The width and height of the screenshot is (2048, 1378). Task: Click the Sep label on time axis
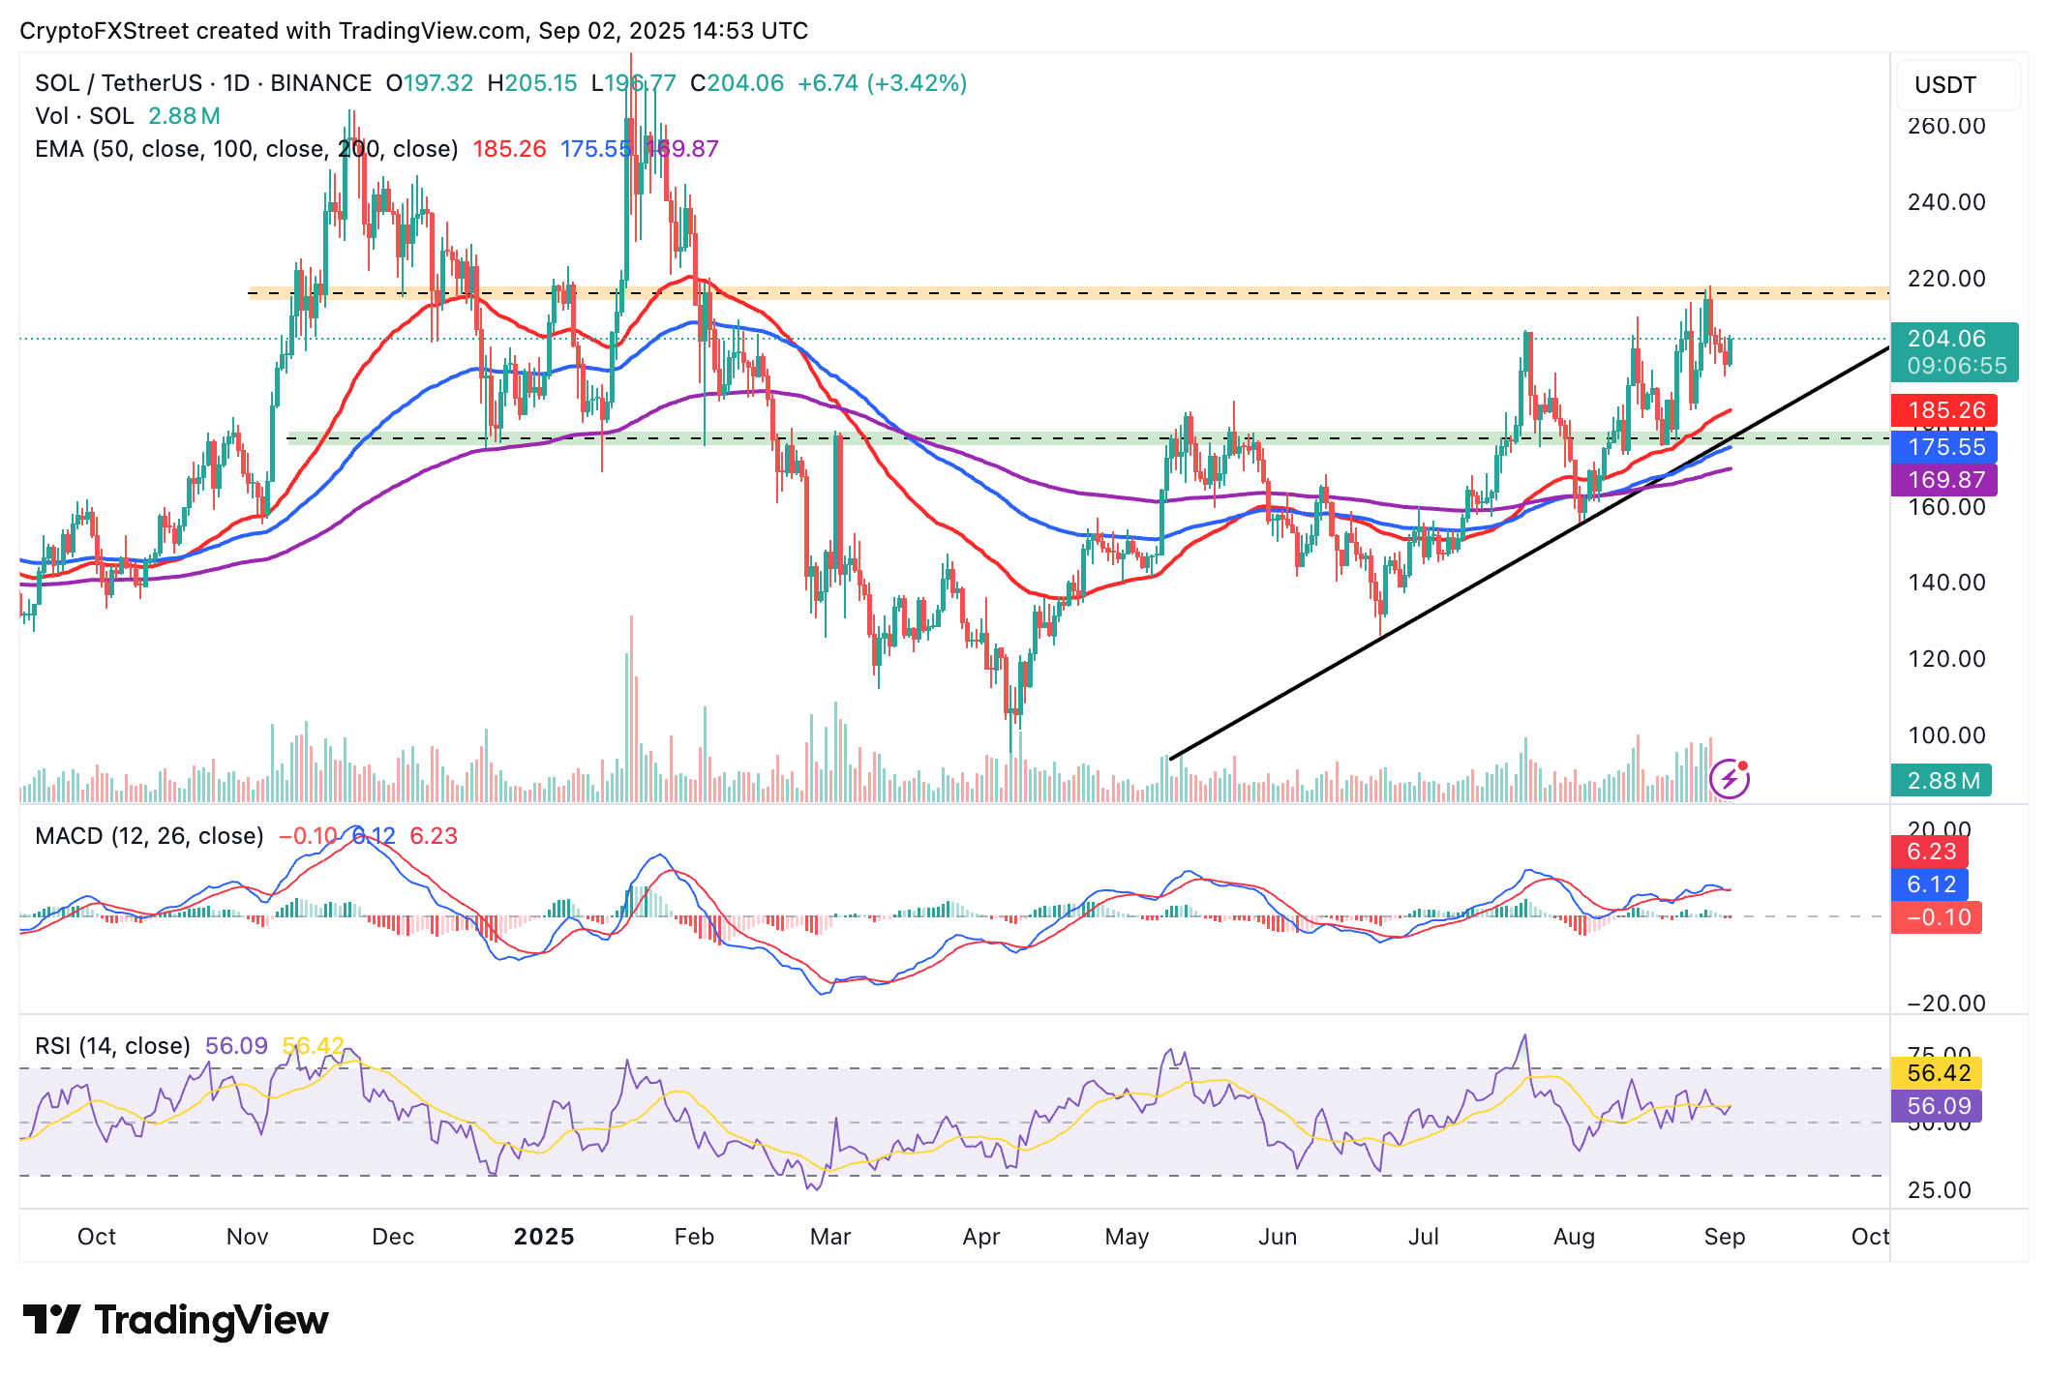(x=1724, y=1237)
